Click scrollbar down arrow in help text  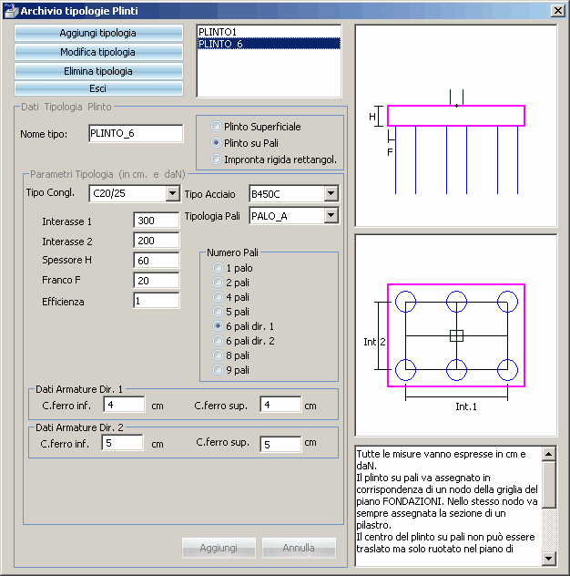[x=549, y=559]
